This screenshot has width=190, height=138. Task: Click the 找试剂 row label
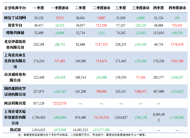pos(15,130)
